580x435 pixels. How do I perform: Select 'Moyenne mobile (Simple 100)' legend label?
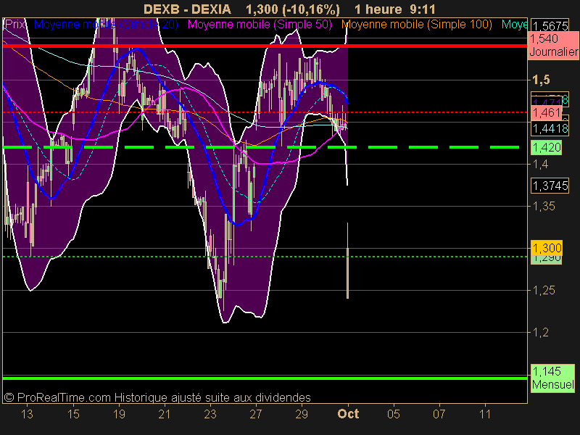point(416,25)
